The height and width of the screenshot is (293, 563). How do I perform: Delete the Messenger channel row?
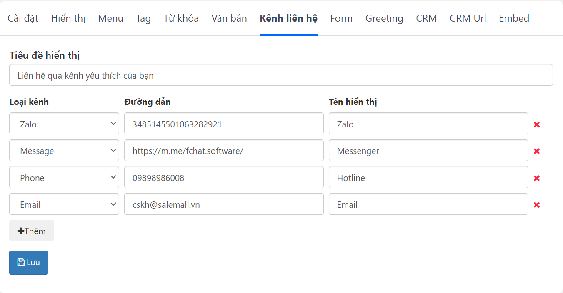[x=537, y=151]
